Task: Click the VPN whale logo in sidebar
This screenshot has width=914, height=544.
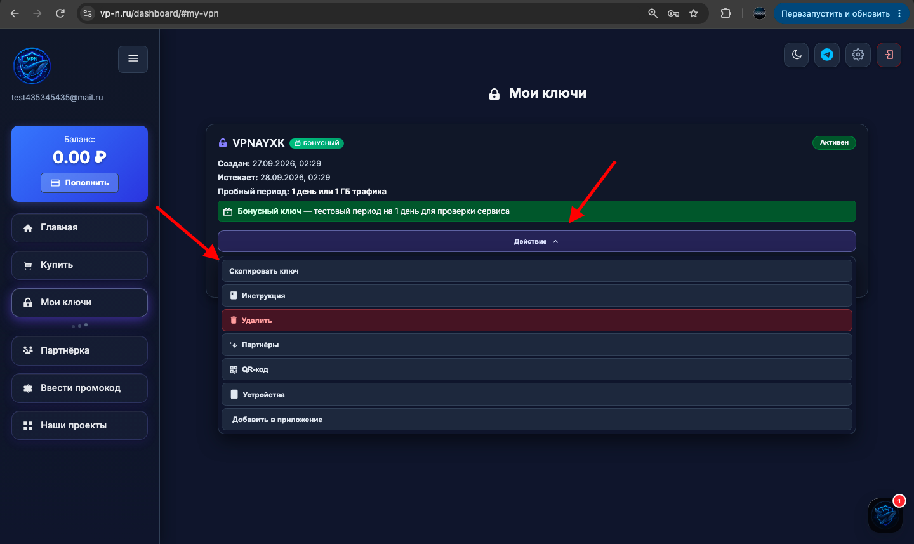Action: (32, 66)
